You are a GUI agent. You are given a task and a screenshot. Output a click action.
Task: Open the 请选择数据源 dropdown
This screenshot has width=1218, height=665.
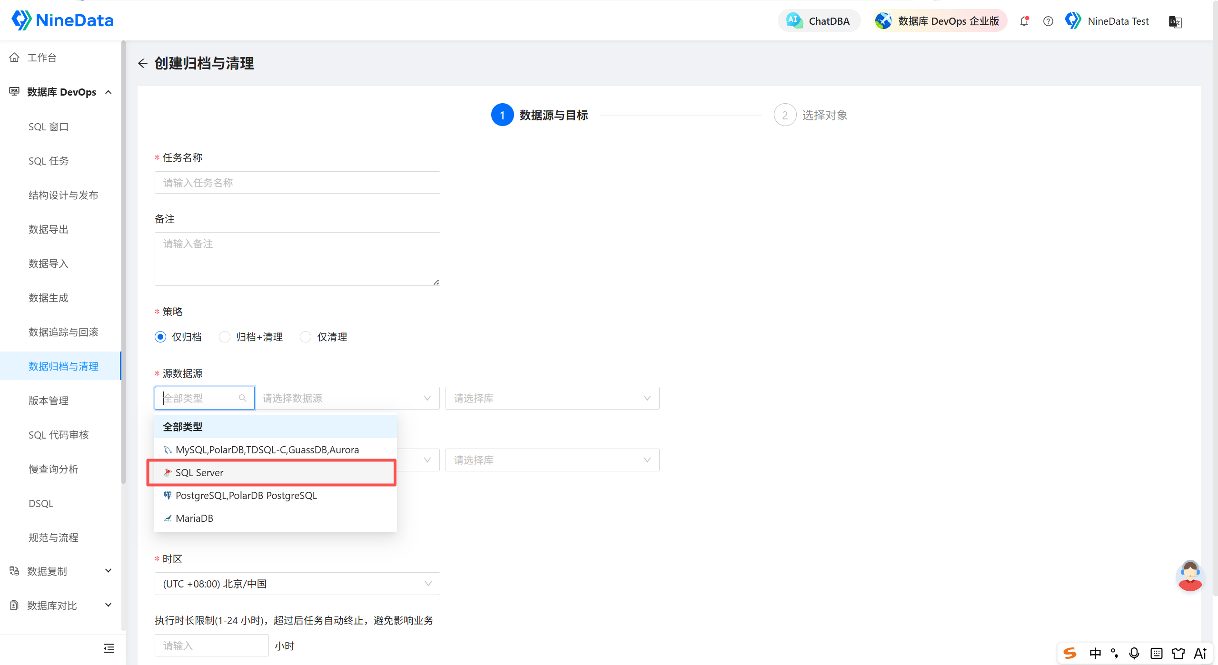(x=347, y=398)
